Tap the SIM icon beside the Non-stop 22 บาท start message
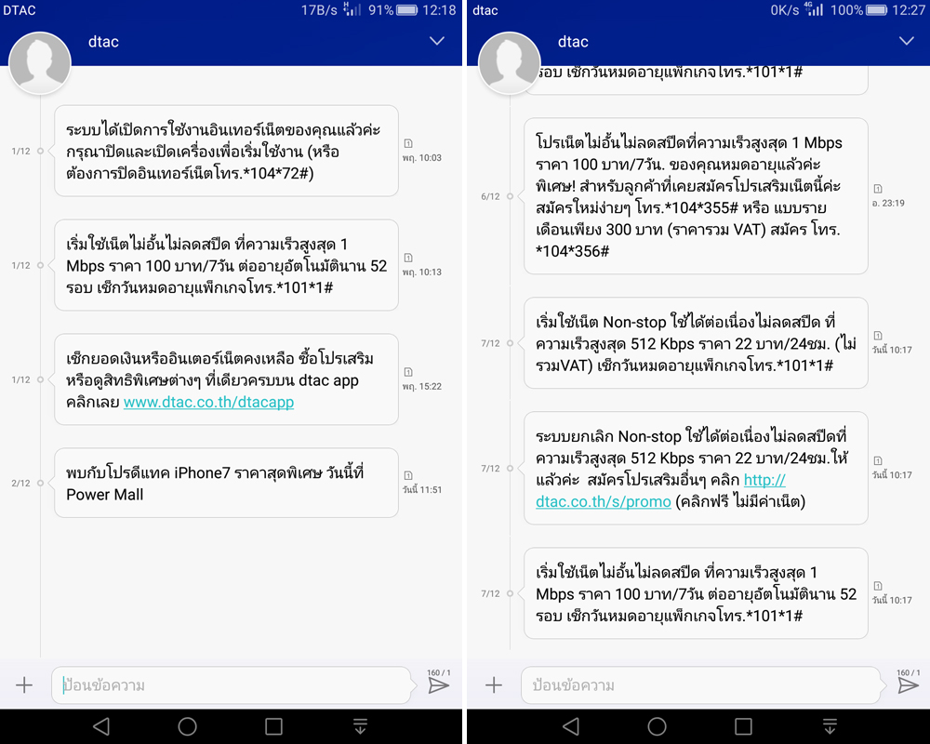The width and height of the screenshot is (930, 744). pyautogui.click(x=878, y=335)
